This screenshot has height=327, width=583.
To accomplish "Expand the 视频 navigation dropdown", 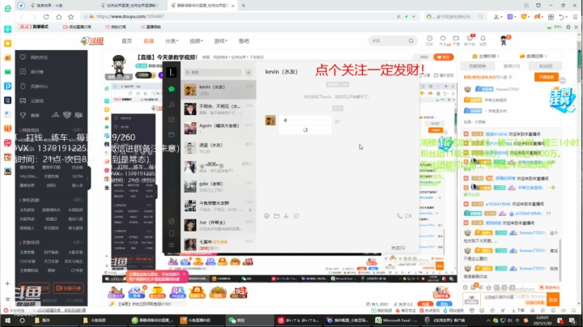I will pyautogui.click(x=196, y=41).
